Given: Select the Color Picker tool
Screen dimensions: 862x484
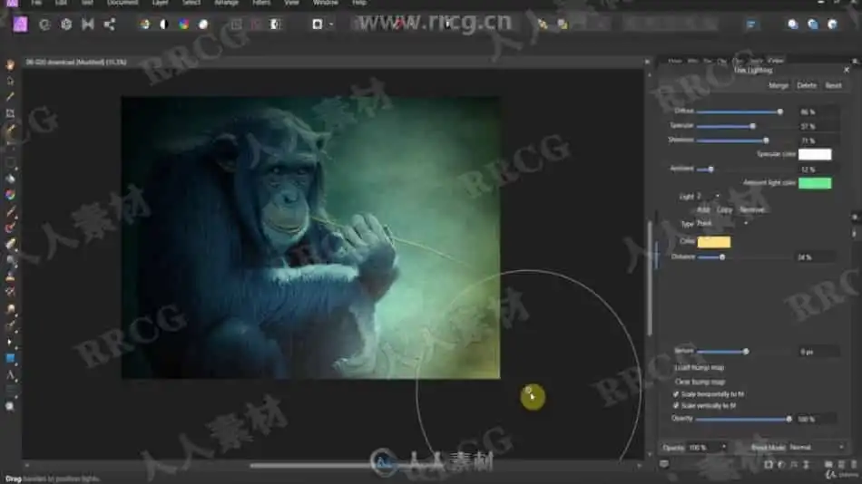Looking at the screenshot, I should pyautogui.click(x=11, y=97).
